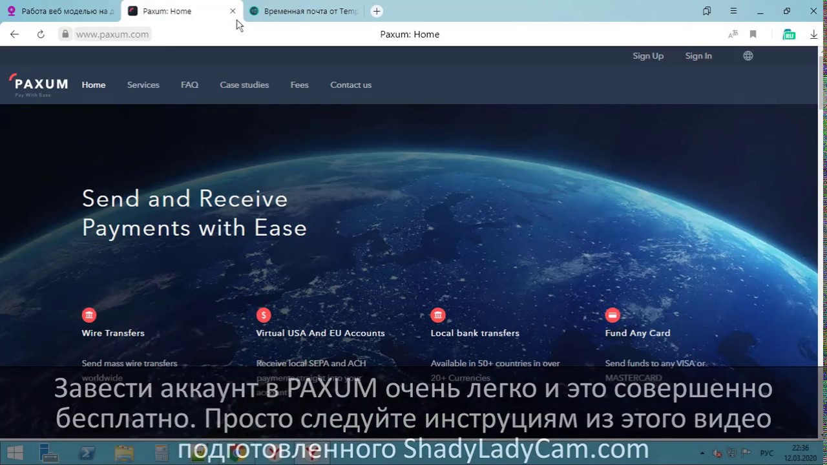The width and height of the screenshot is (827, 465).
Task: Open the bookmarks collection icon in title bar
Action: point(707,11)
